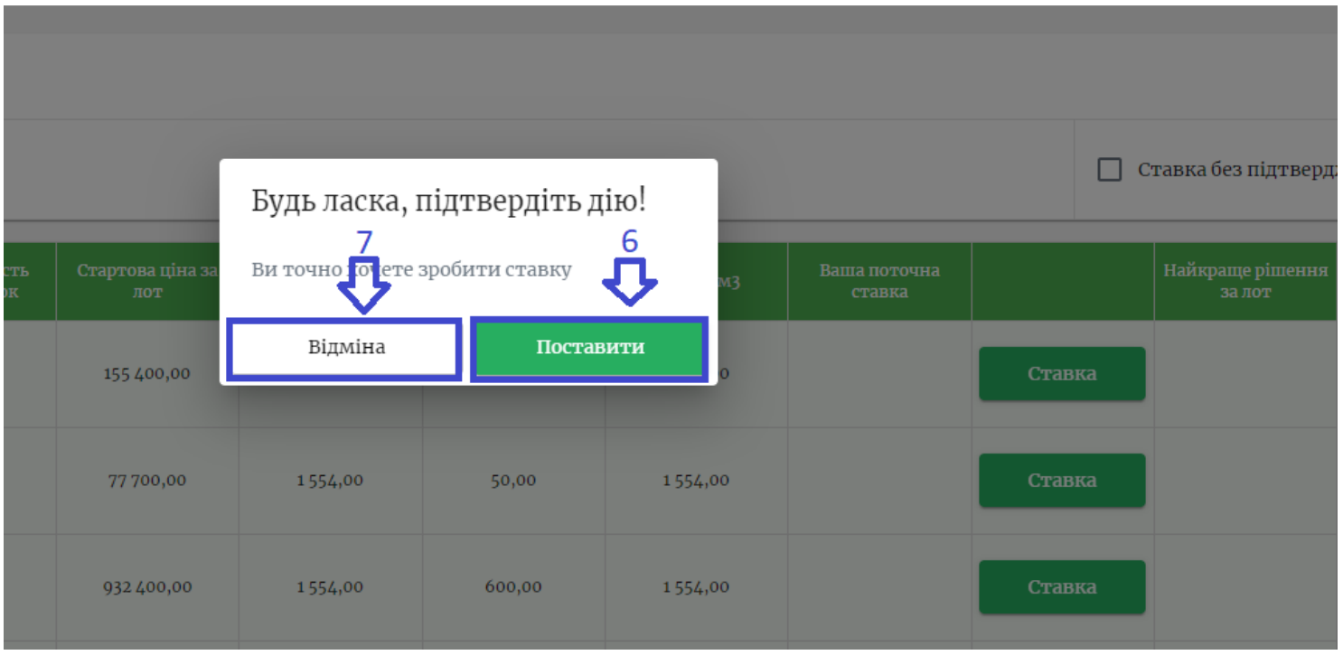The image size is (1343, 655).
Task: Select the 932 400,00 starting price cell
Action: (x=146, y=586)
